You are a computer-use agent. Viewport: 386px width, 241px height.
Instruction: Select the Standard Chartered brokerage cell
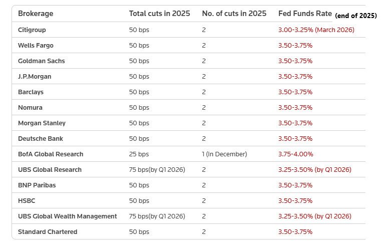[48, 231]
